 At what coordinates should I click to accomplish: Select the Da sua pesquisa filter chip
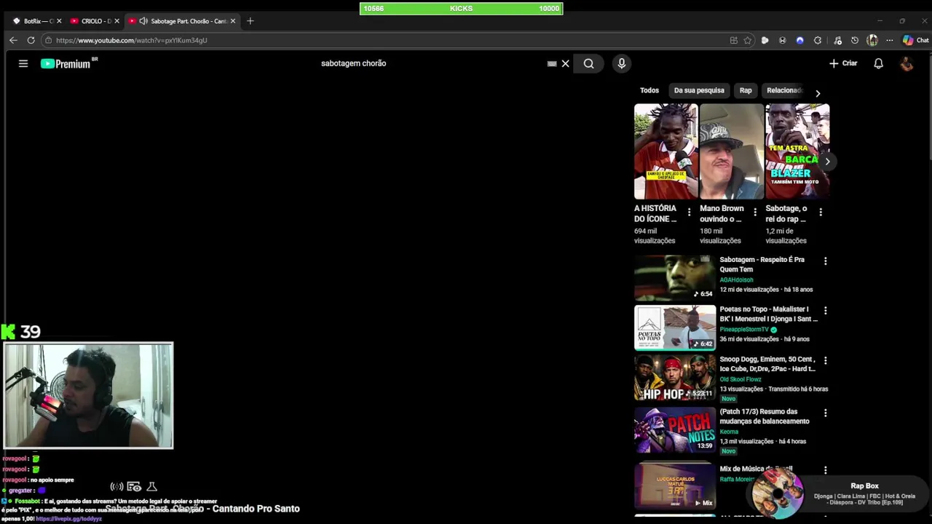coord(699,90)
